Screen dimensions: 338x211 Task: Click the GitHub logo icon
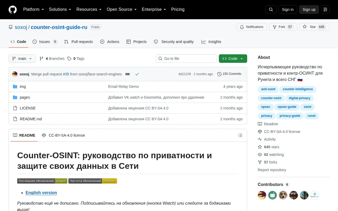click(x=13, y=9)
